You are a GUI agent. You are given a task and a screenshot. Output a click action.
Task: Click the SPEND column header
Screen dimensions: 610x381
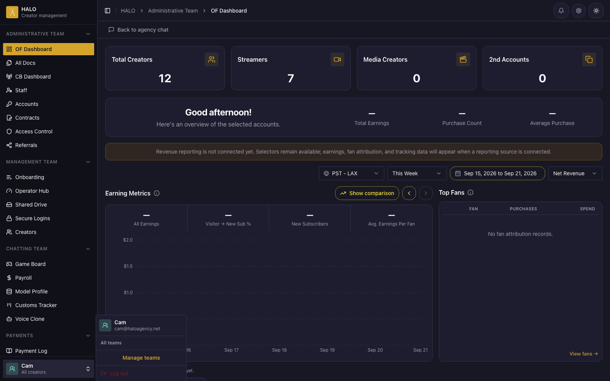588,209
